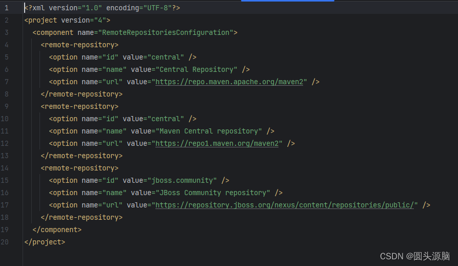Click name="name" attribute on line 16
This screenshot has height=266, width=458.
tap(104, 193)
